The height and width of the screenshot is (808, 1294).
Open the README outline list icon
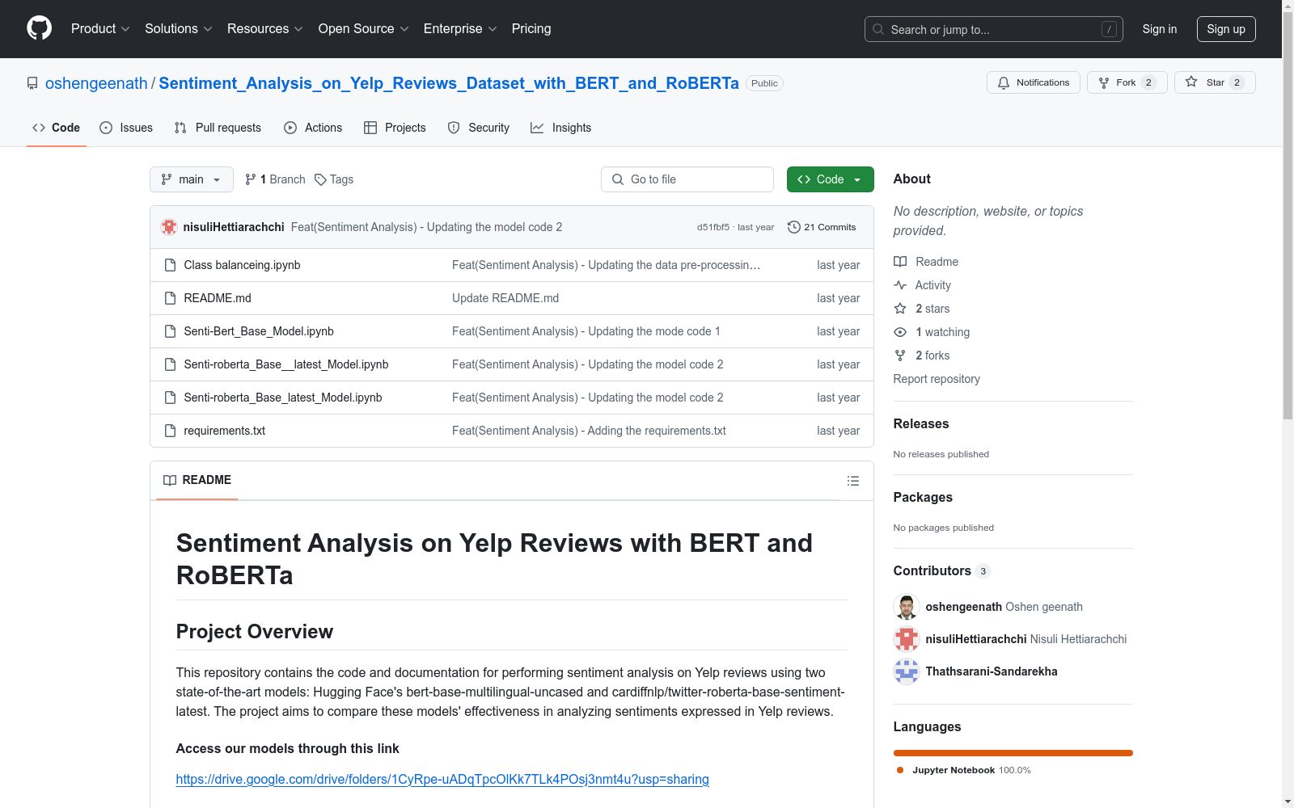pyautogui.click(x=852, y=481)
